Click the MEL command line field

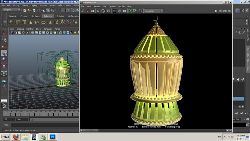pos(45,125)
